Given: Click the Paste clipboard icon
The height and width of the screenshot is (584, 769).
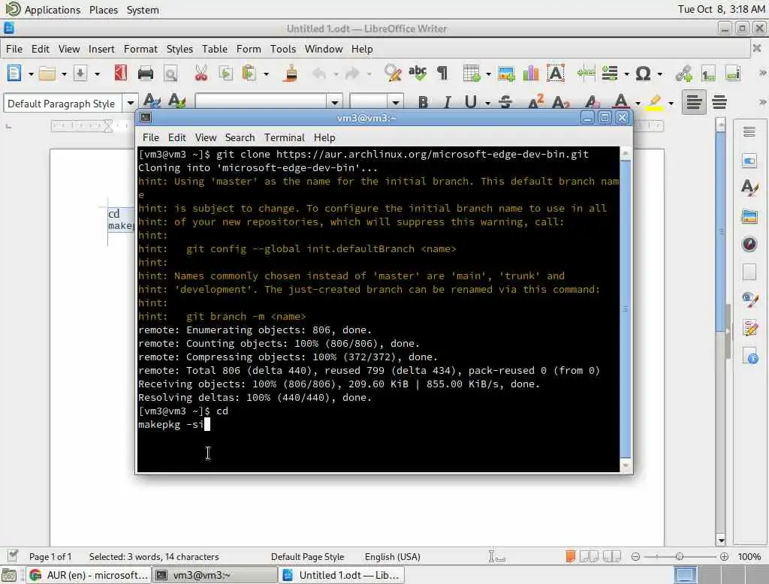Looking at the screenshot, I should coord(249,74).
